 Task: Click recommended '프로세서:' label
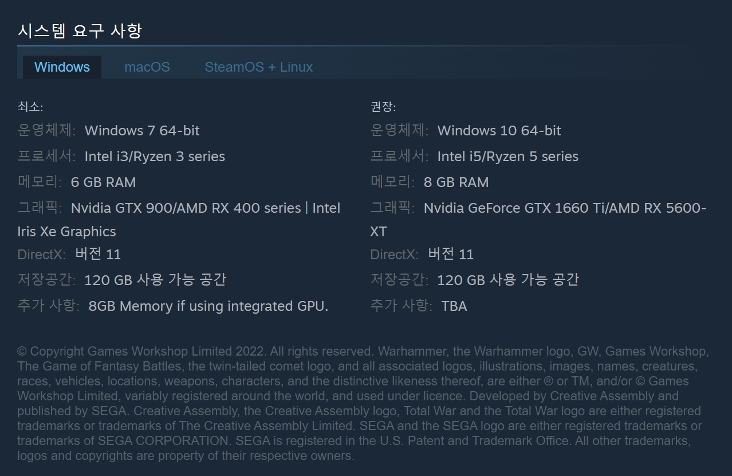(x=399, y=157)
